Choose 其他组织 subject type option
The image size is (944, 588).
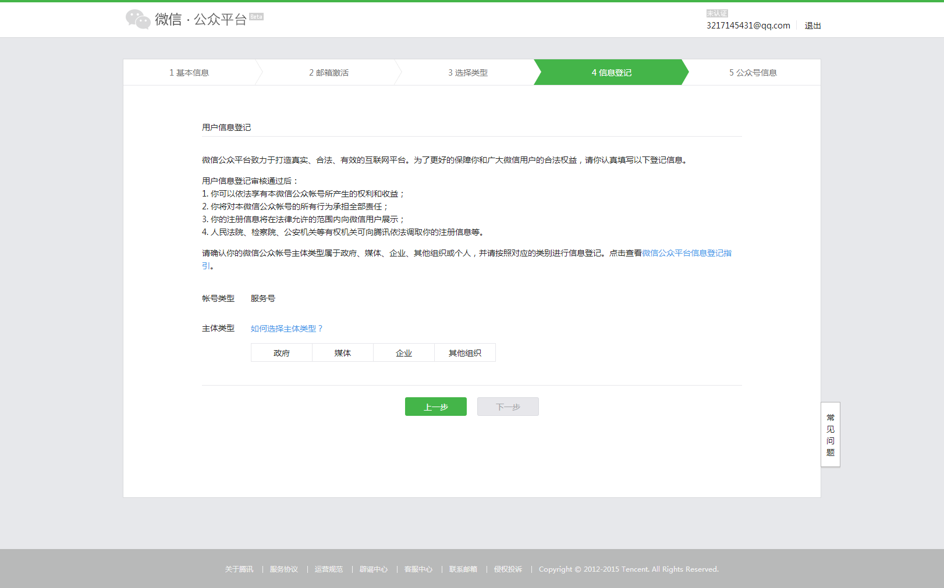coord(465,353)
